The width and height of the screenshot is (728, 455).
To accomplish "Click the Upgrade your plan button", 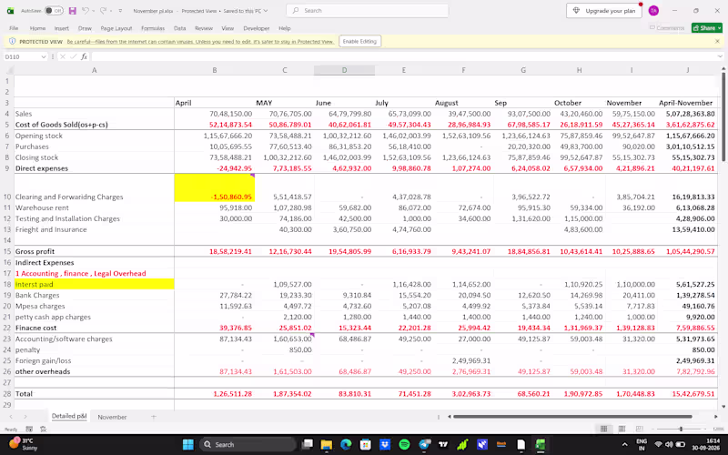I will (604, 11).
